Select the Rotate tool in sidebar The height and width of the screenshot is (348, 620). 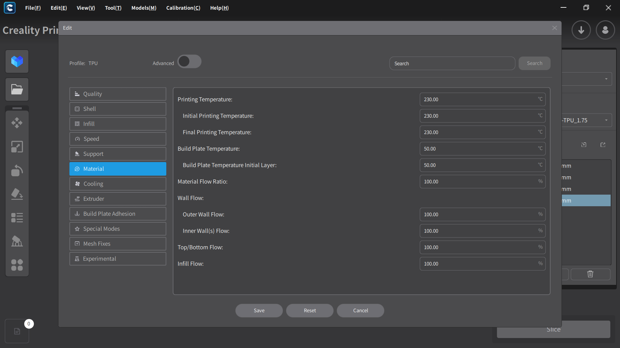coord(17,170)
